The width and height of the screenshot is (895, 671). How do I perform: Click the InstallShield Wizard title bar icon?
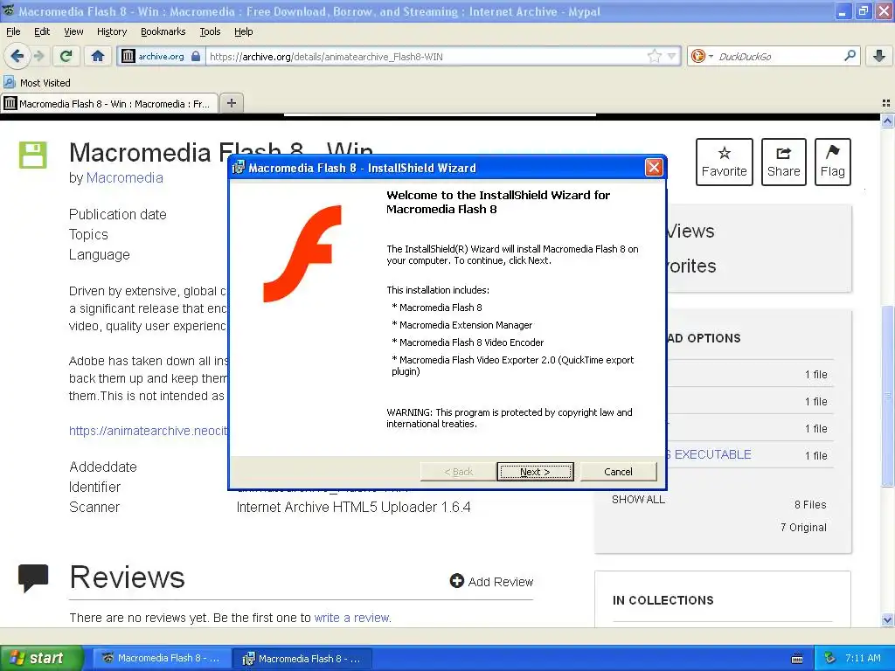tap(239, 168)
